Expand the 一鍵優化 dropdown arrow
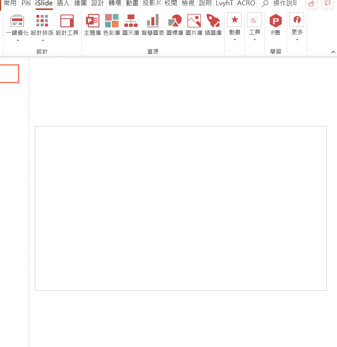Screen dimensions: 337x347 pyautogui.click(x=18, y=41)
